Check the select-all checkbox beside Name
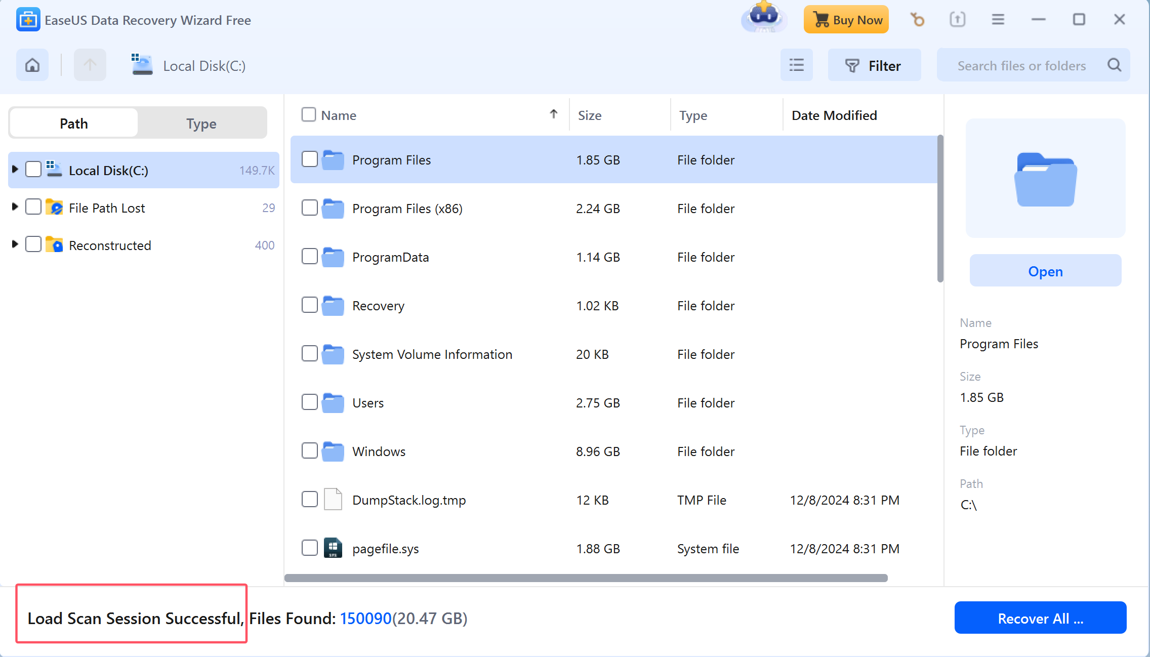 click(x=309, y=115)
